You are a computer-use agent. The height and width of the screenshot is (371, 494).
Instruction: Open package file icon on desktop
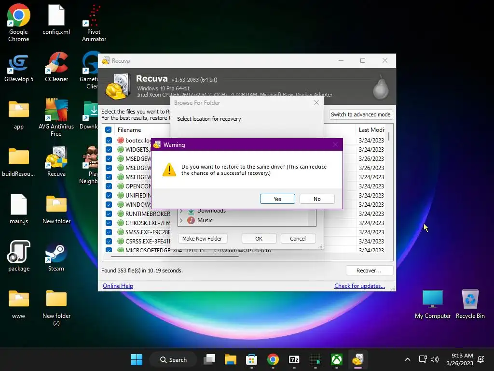click(x=19, y=256)
